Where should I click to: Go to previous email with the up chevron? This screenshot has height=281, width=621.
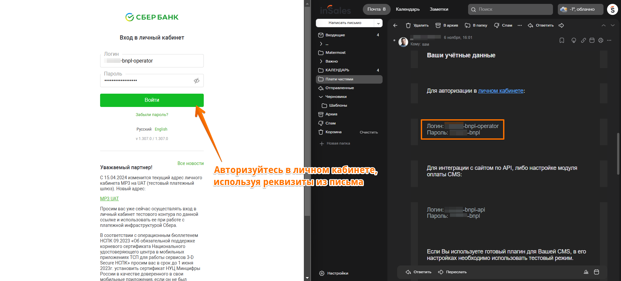pyautogui.click(x=604, y=25)
